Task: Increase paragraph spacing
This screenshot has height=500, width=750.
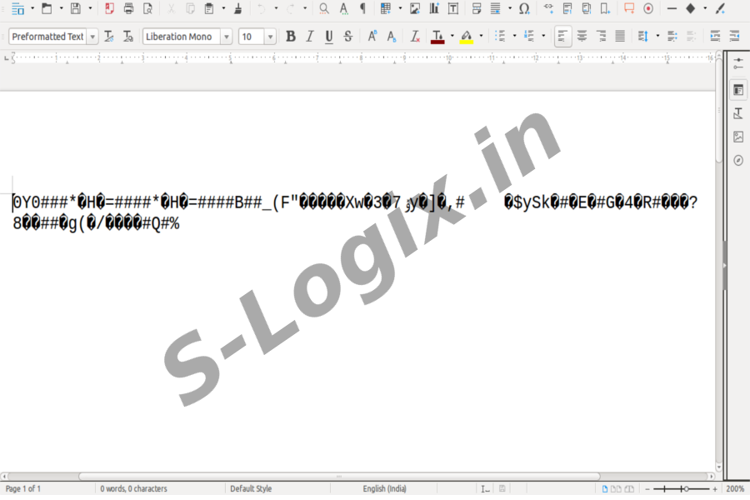Action: (x=672, y=37)
